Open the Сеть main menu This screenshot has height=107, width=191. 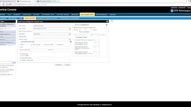pos(9,15)
